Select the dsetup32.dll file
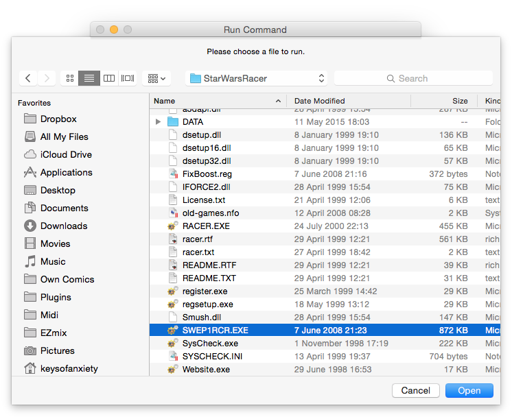 click(x=325, y=161)
